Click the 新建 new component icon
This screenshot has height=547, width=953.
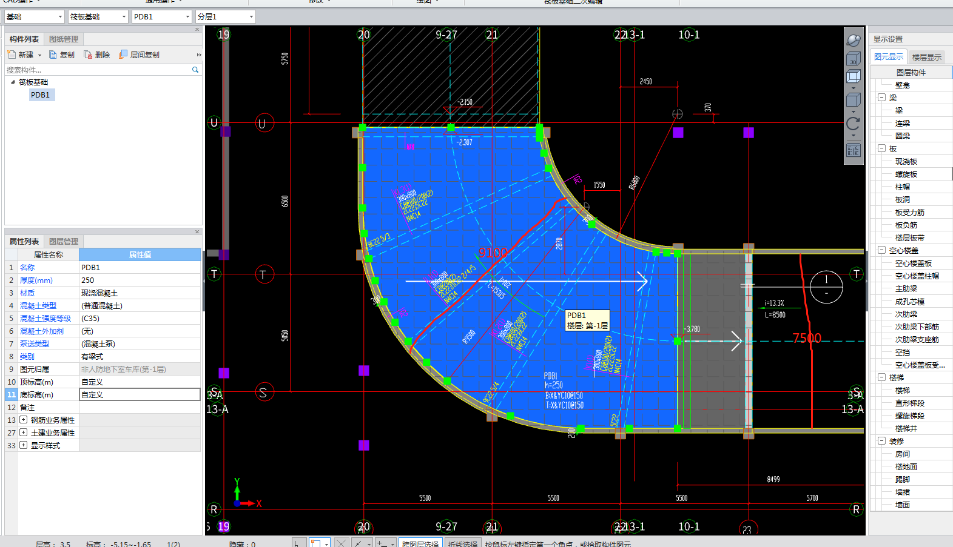tap(12, 55)
